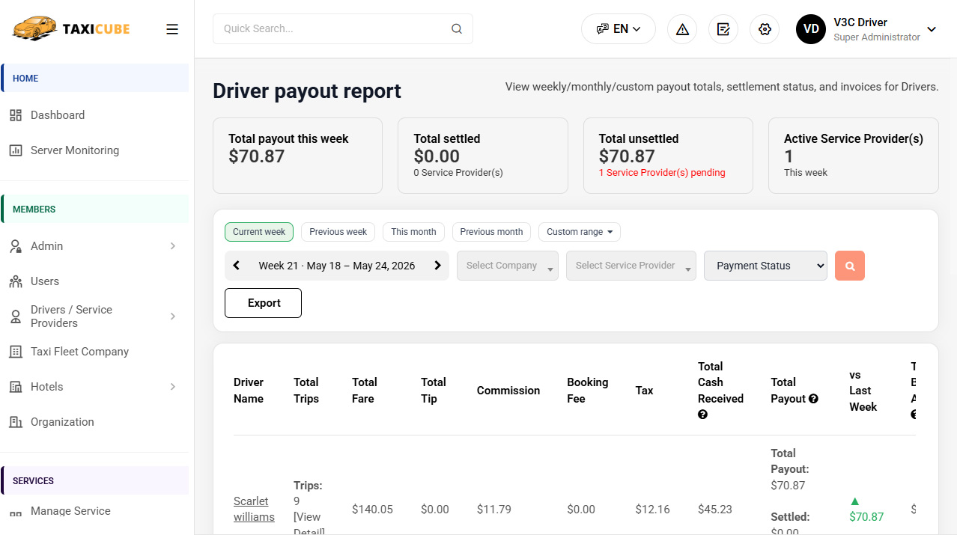Image resolution: width=957 pixels, height=535 pixels.
Task: Click the $12.16 tax cell
Action: (x=653, y=510)
